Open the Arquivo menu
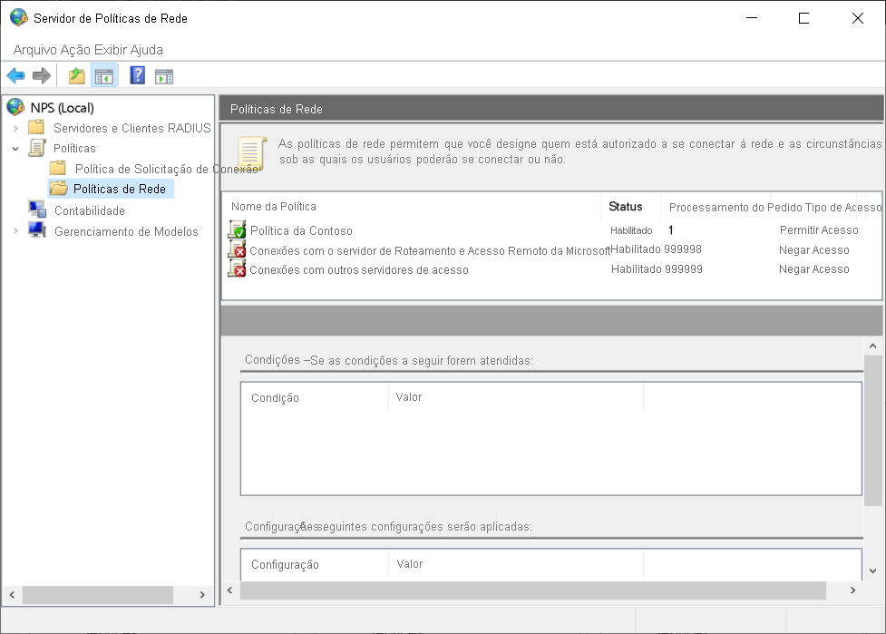The width and height of the screenshot is (886, 634). pos(35,50)
